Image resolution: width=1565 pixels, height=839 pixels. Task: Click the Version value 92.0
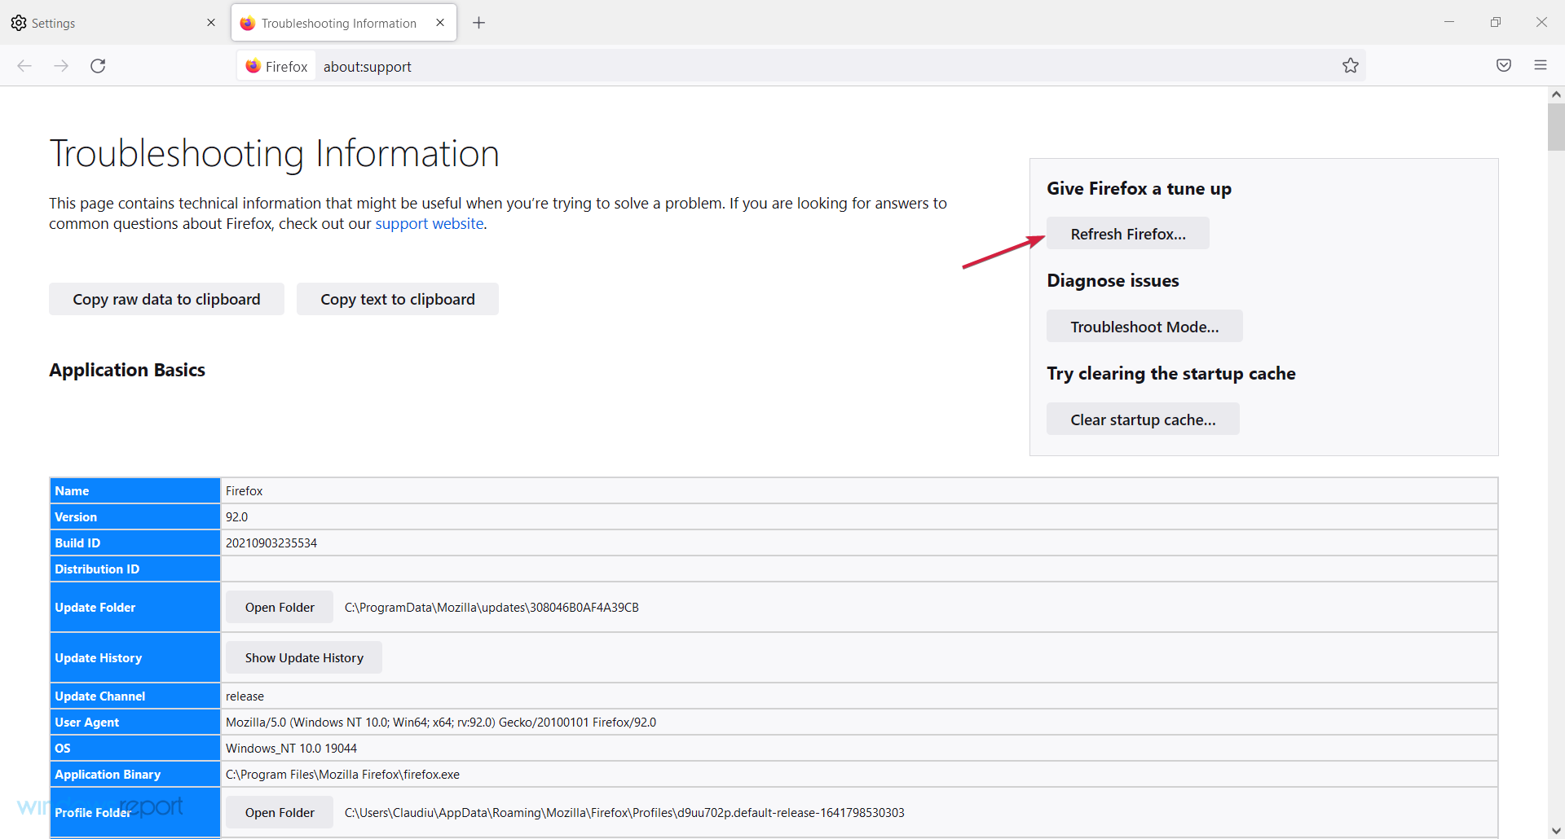point(236,516)
